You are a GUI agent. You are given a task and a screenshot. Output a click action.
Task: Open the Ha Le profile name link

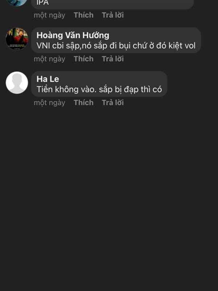pyautogui.click(x=48, y=79)
